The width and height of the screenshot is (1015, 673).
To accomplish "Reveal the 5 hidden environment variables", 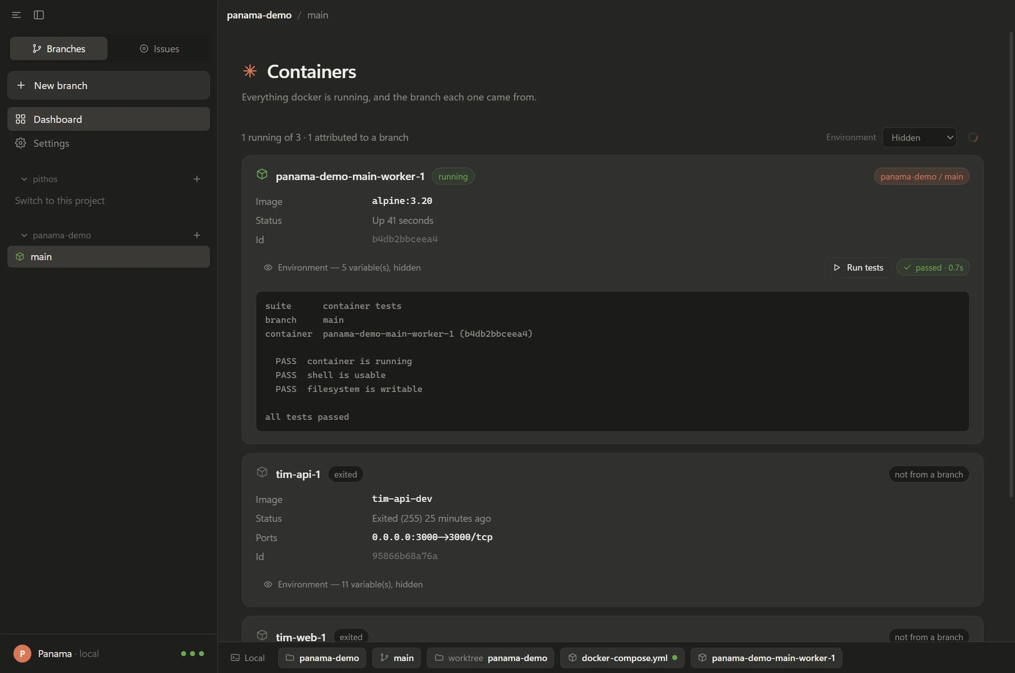I will (342, 268).
